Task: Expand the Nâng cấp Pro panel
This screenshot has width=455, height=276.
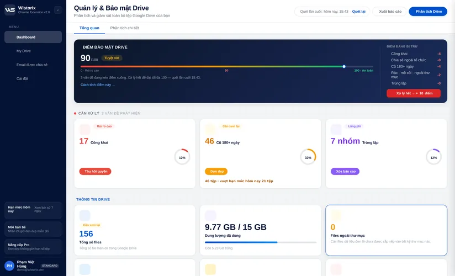Action: click(x=33, y=247)
